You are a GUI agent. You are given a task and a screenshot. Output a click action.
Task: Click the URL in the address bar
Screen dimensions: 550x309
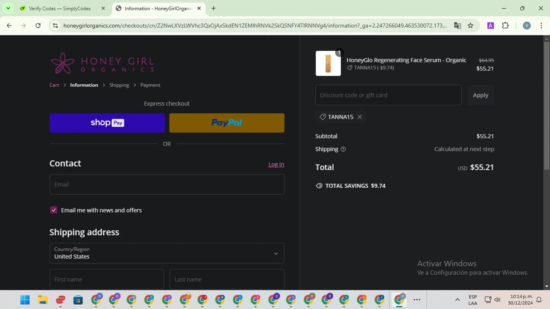pyautogui.click(x=255, y=26)
